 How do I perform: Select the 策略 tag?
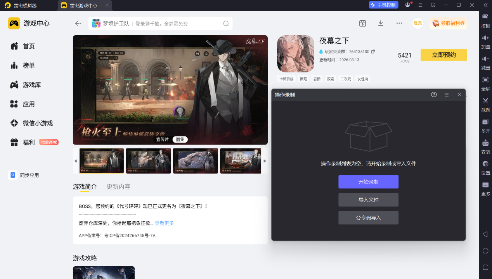[x=303, y=79]
